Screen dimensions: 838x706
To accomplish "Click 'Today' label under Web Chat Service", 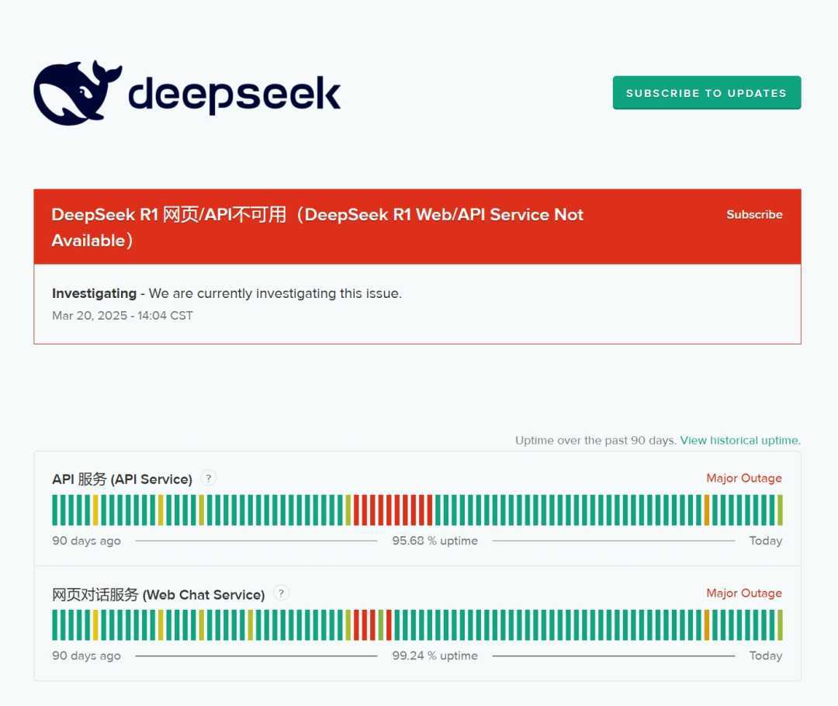I will (x=765, y=656).
